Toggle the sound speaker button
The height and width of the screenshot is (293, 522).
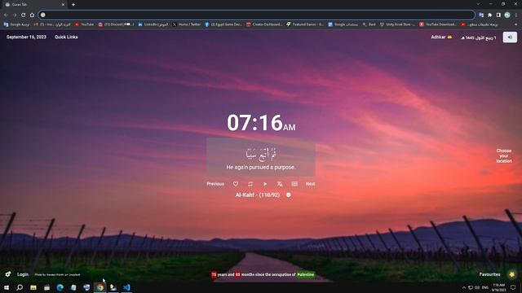click(510, 37)
